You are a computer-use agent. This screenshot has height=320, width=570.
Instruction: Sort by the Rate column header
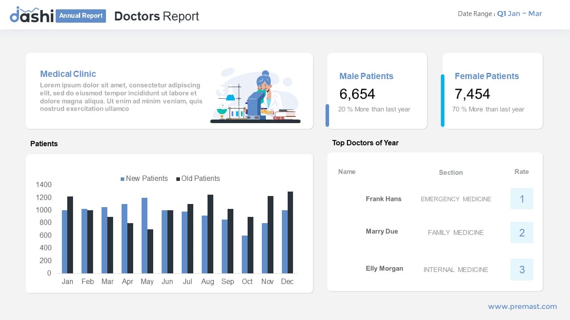point(521,172)
